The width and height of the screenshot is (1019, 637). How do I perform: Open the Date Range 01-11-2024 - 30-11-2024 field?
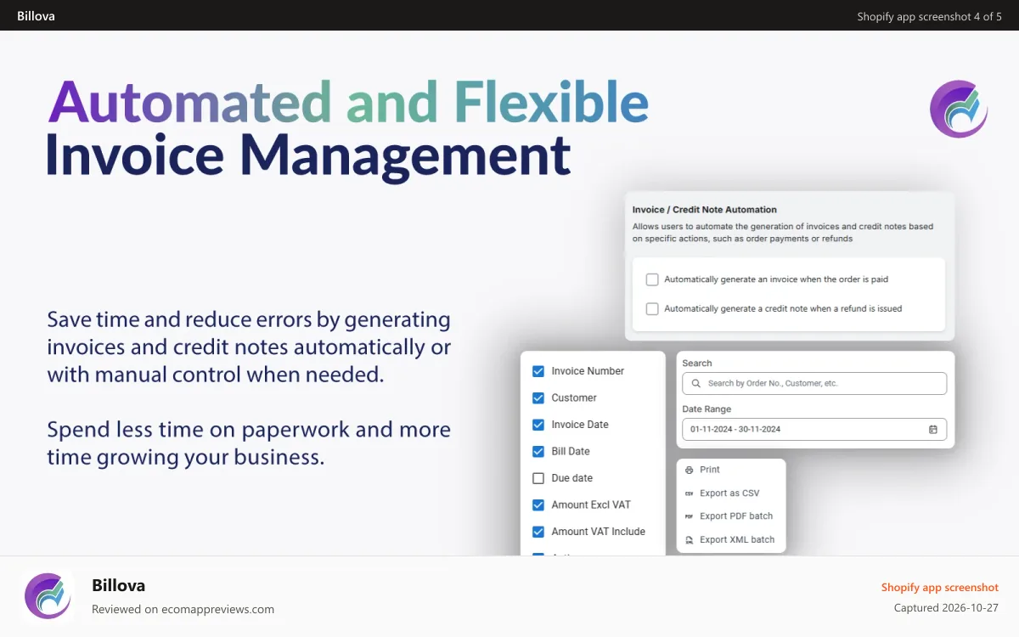click(x=814, y=430)
